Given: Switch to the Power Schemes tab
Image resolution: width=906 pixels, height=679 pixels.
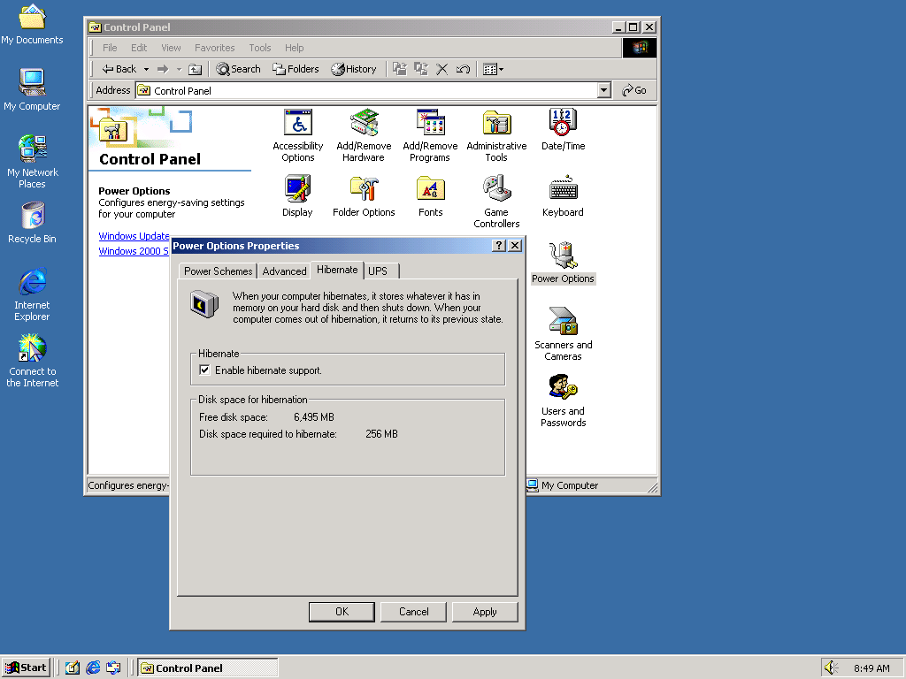Looking at the screenshot, I should pos(218,271).
